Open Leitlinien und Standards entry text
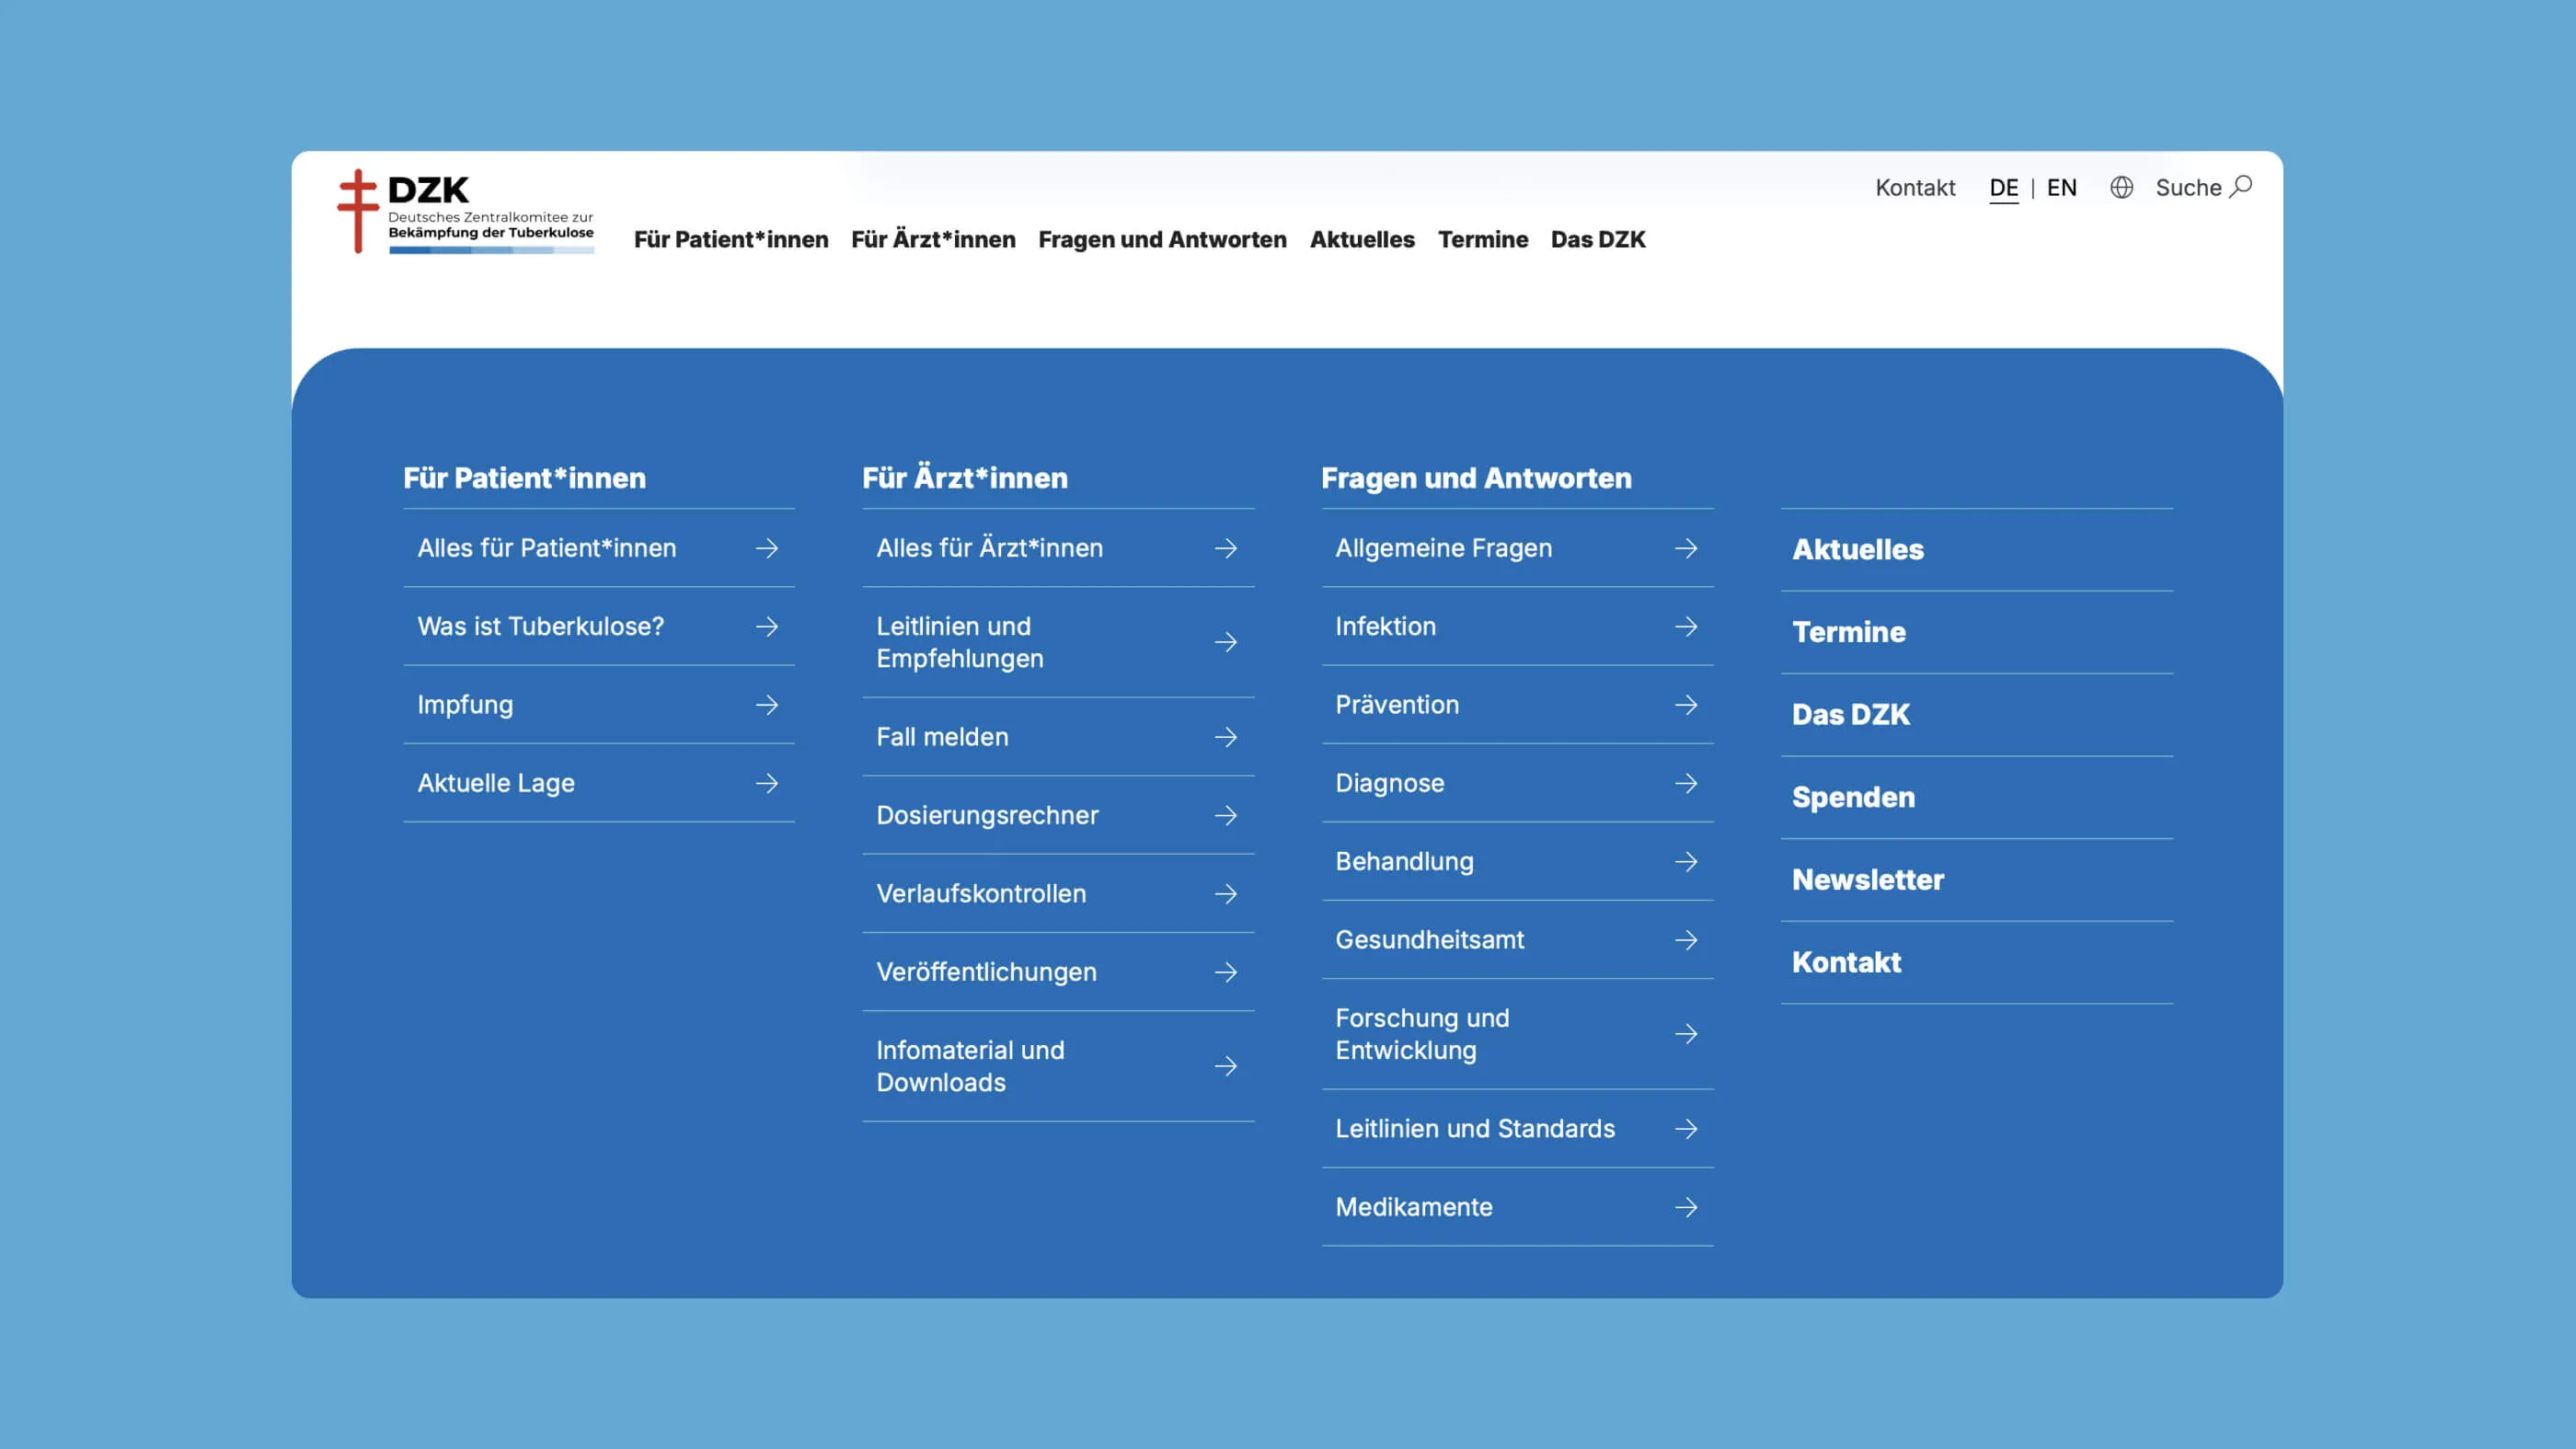Screen dimensions: 2576x1449 click(x=1475, y=1129)
